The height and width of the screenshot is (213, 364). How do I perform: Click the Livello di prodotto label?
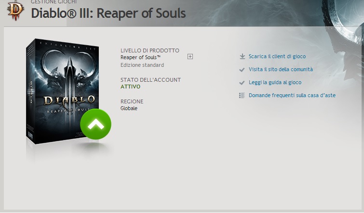click(150, 50)
